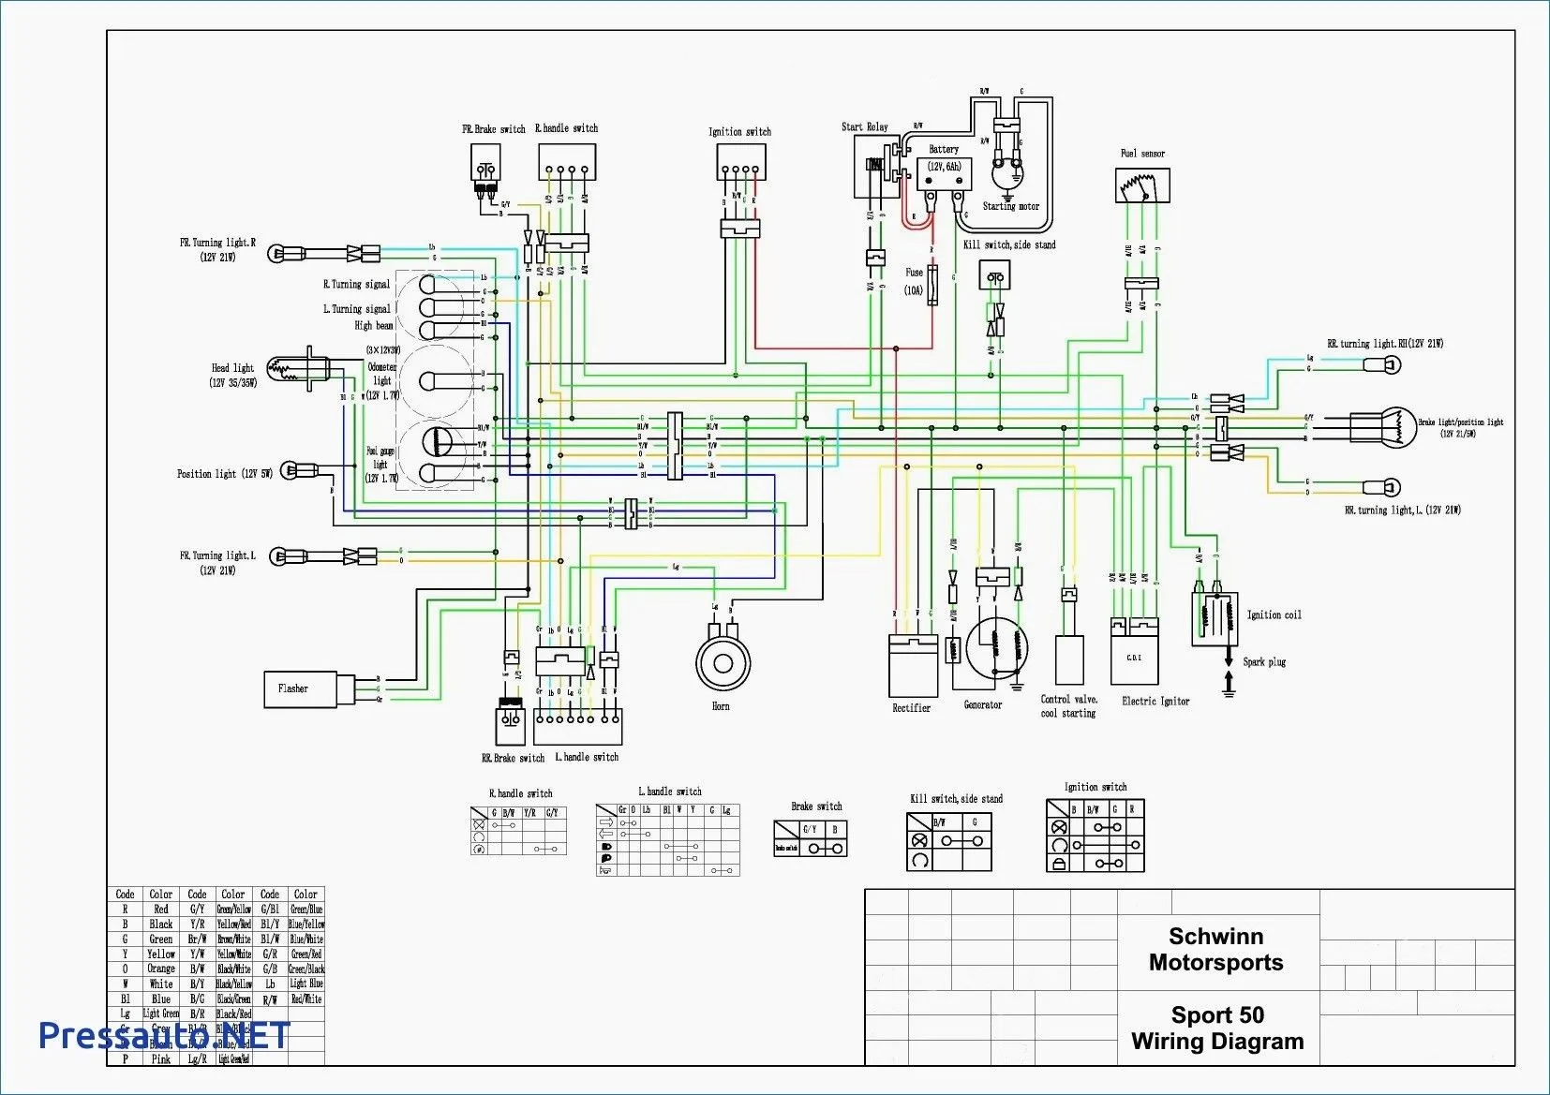Click the Brake switch legend table
Image resolution: width=1550 pixels, height=1095 pixels.
click(811, 838)
